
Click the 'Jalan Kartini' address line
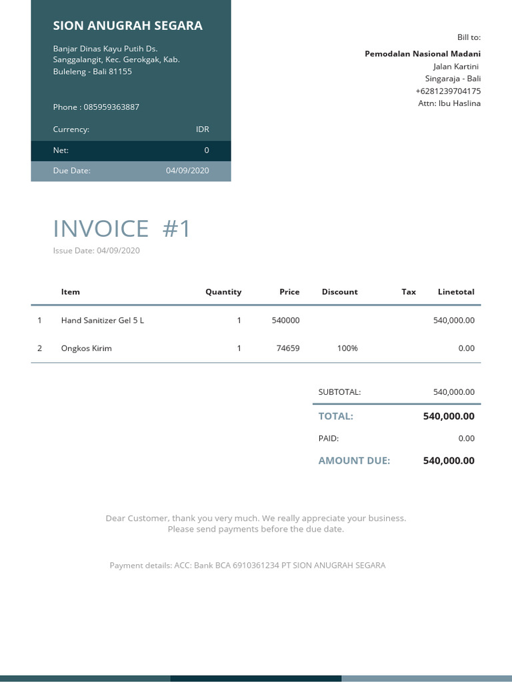(456, 67)
